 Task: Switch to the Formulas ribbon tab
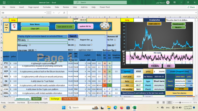coord(47,7)
